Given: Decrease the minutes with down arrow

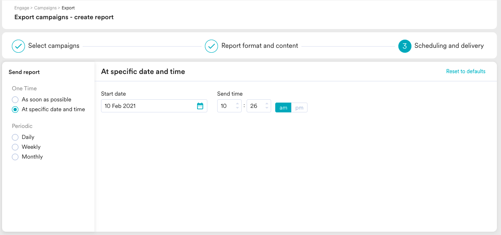Looking at the screenshot, I should point(267,108).
